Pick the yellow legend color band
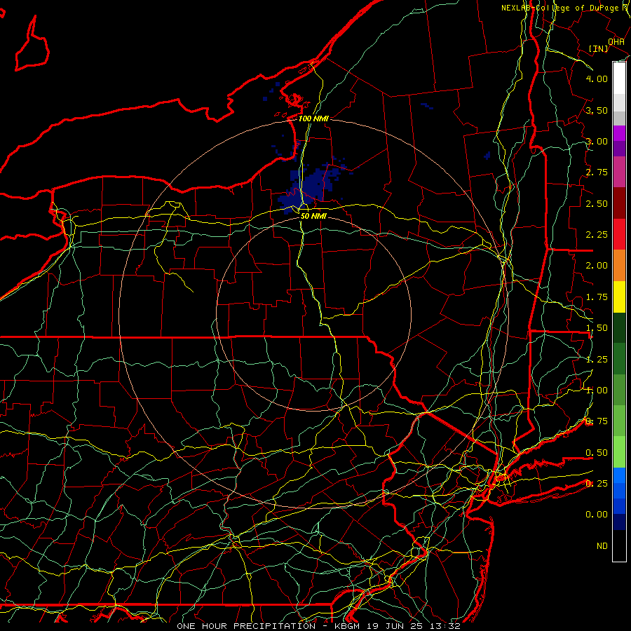The width and height of the screenshot is (631, 631). click(619, 297)
